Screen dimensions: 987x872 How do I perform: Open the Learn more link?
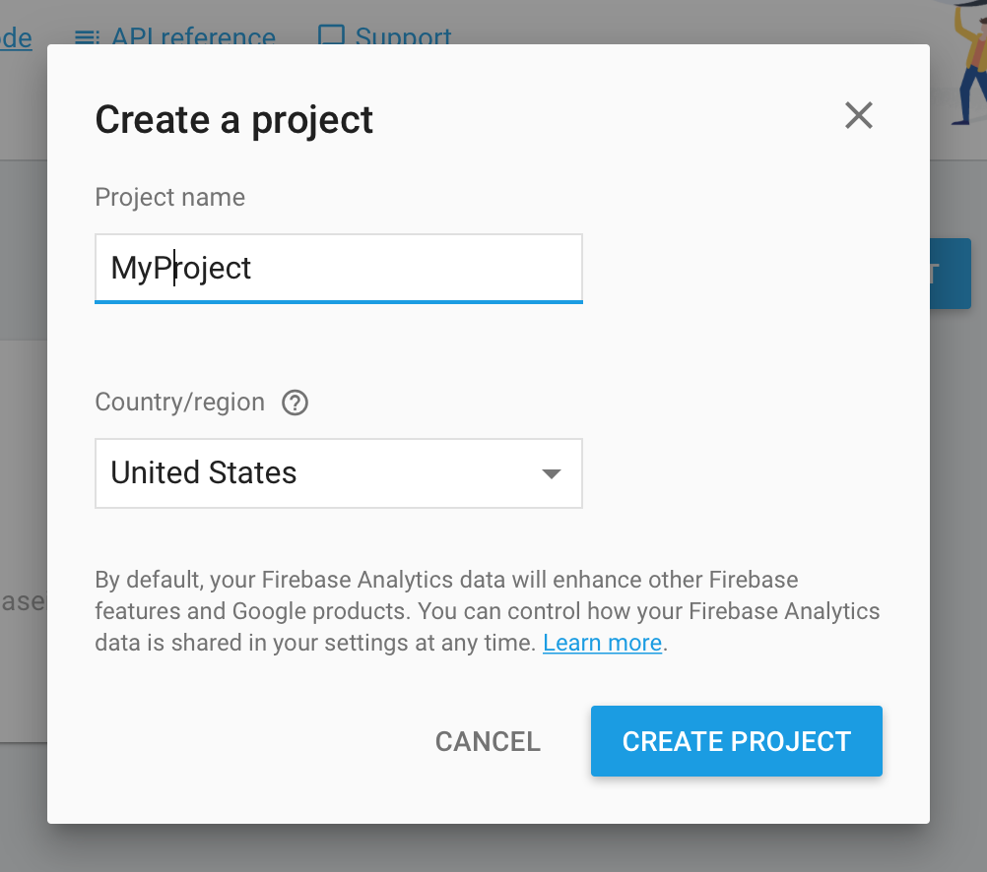(x=602, y=643)
